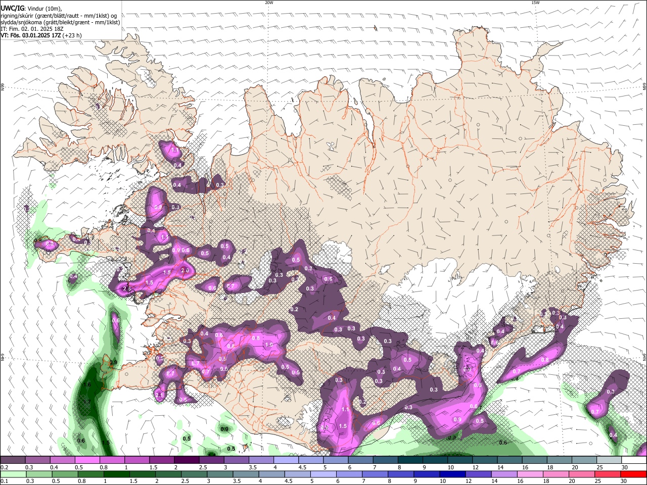Click the light lavender 4–4.5 swatch, upper legend

pos(286,460)
